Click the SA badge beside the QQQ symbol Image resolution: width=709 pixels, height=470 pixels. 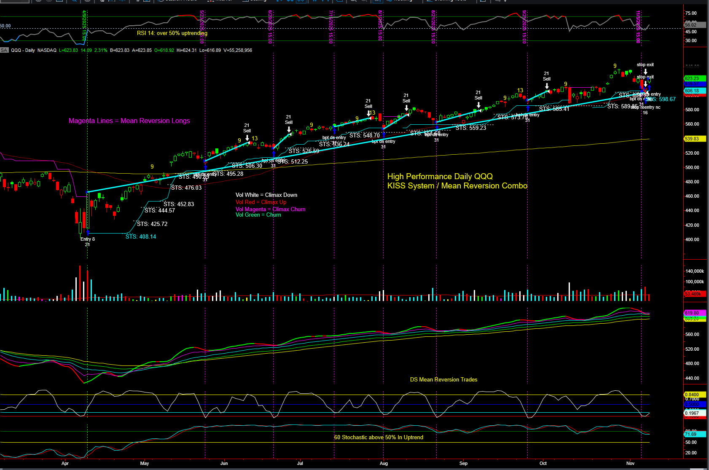pos(4,50)
